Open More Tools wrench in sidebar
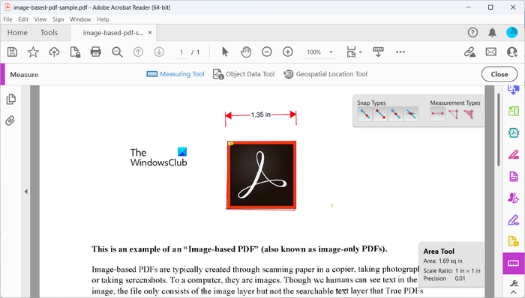The image size is (525, 298). [513, 283]
